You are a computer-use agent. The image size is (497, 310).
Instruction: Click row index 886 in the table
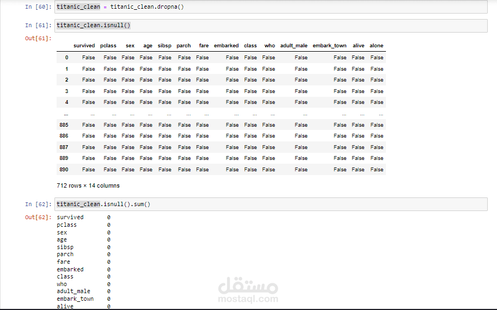tap(64, 136)
